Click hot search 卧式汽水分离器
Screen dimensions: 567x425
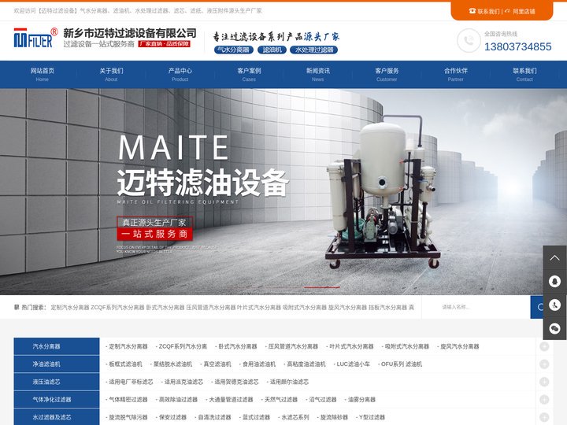pyautogui.click(x=165, y=308)
